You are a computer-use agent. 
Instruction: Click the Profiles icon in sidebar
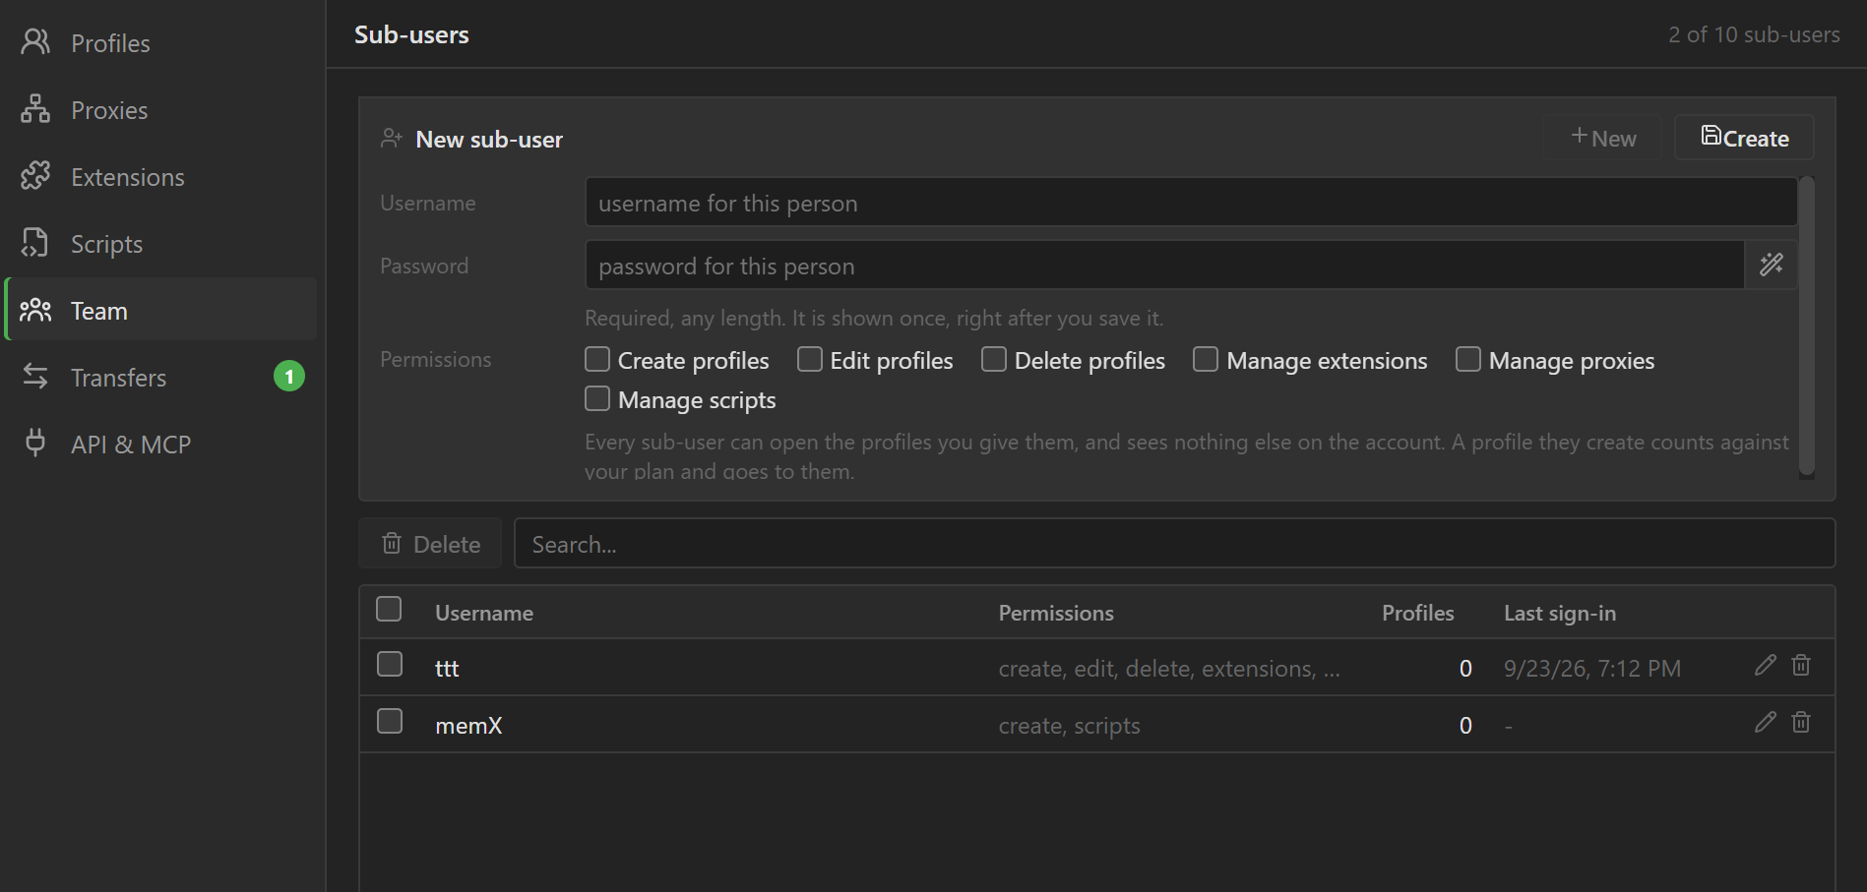click(x=35, y=42)
